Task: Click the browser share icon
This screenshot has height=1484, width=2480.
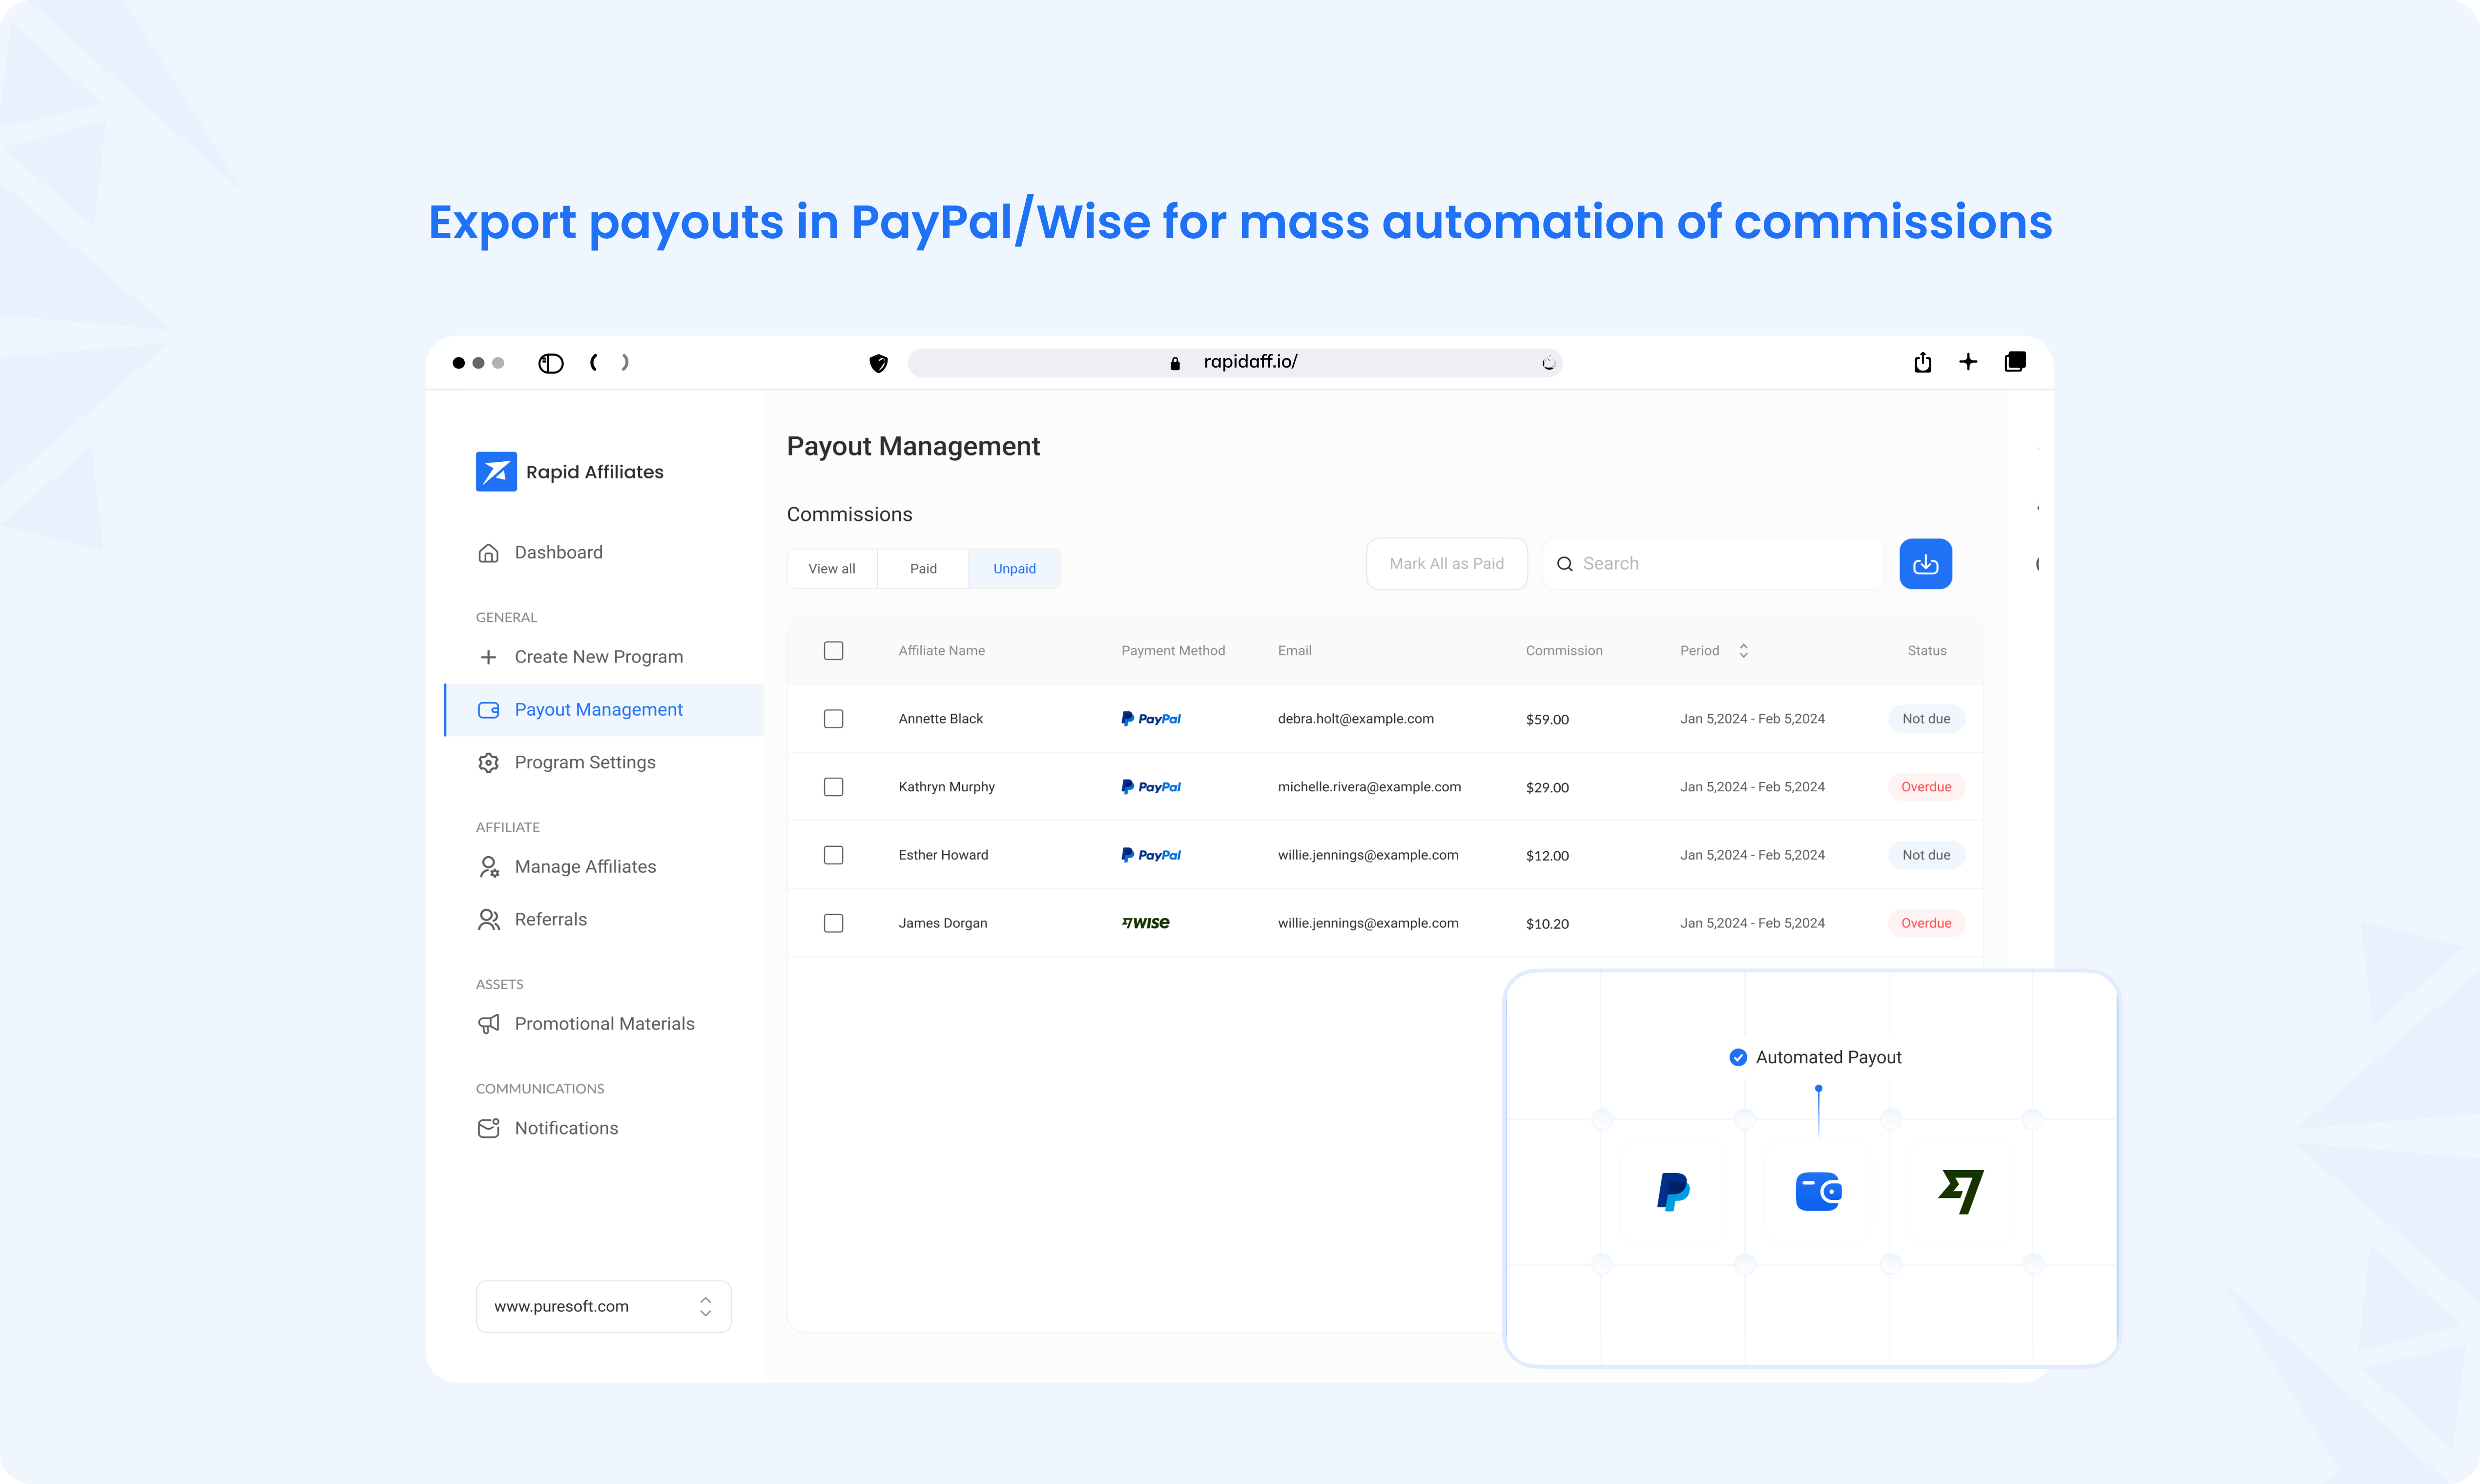Action: coord(1923,362)
